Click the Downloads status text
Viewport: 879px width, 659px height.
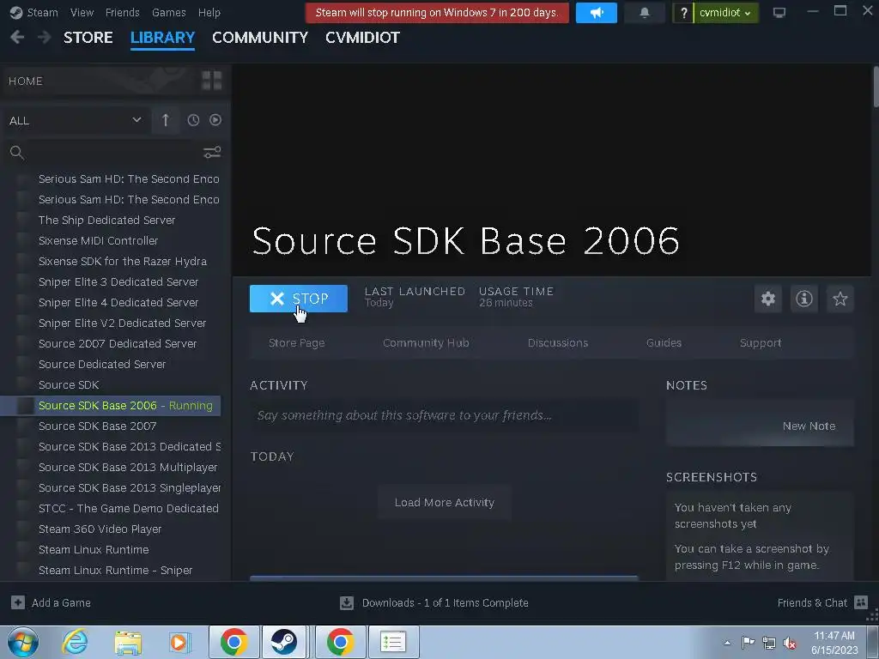point(446,603)
